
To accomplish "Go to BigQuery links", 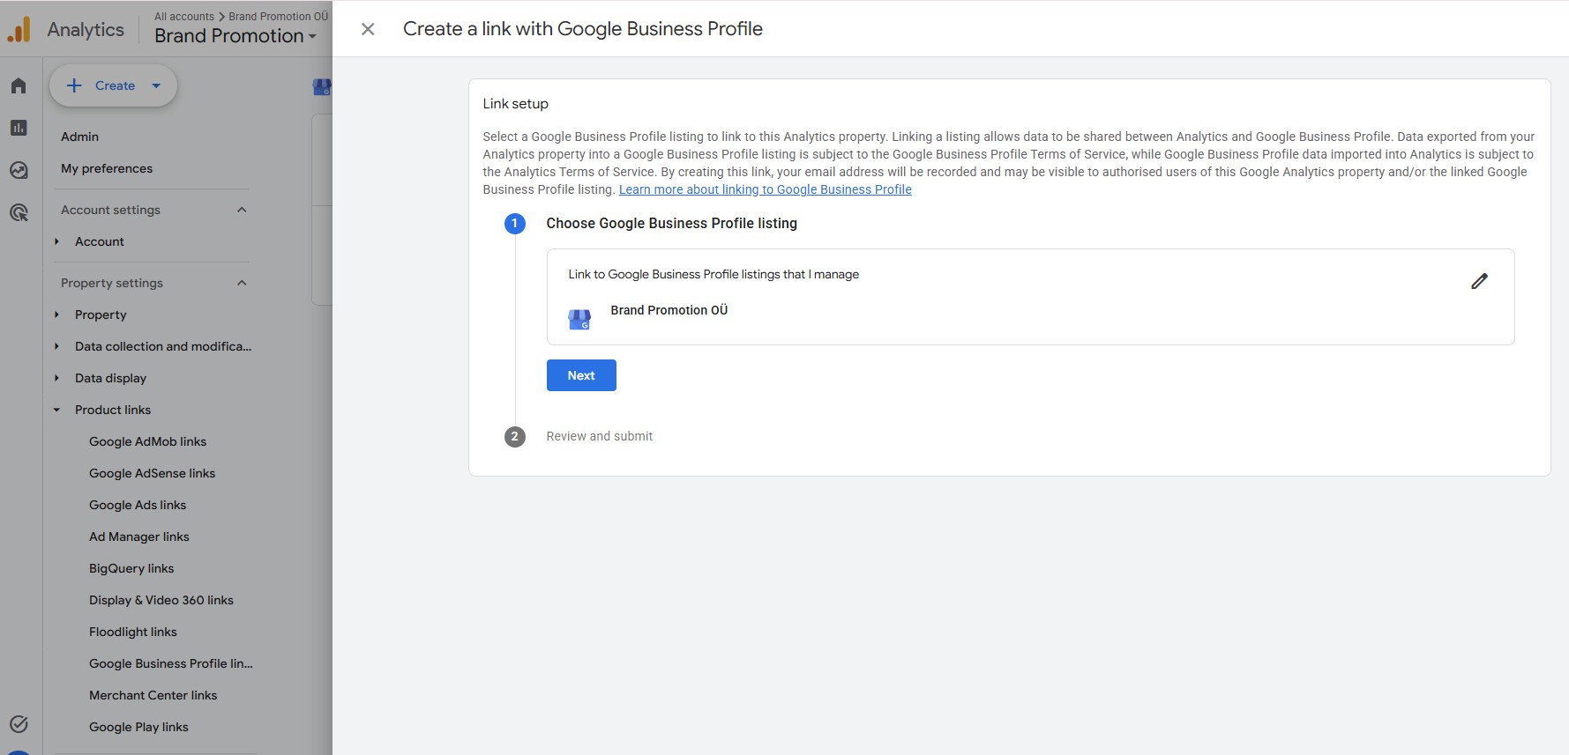I will click(131, 568).
